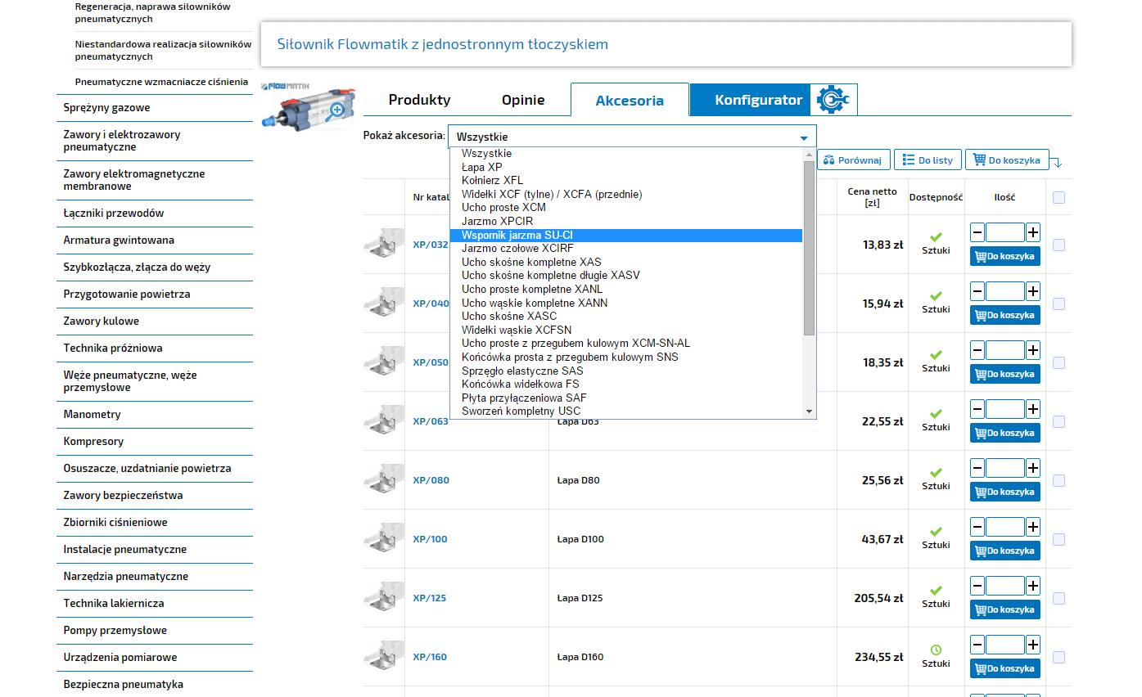Click the arrow icon beside Do koszyka

[x=1057, y=162]
